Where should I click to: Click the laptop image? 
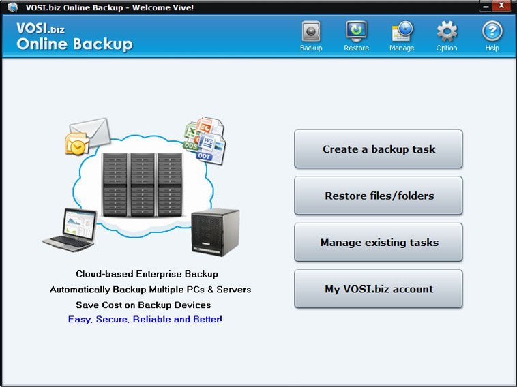[70, 230]
